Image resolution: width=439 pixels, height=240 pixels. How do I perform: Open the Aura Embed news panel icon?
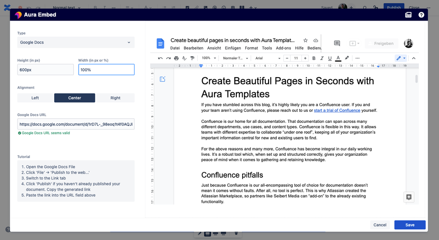[408, 15]
